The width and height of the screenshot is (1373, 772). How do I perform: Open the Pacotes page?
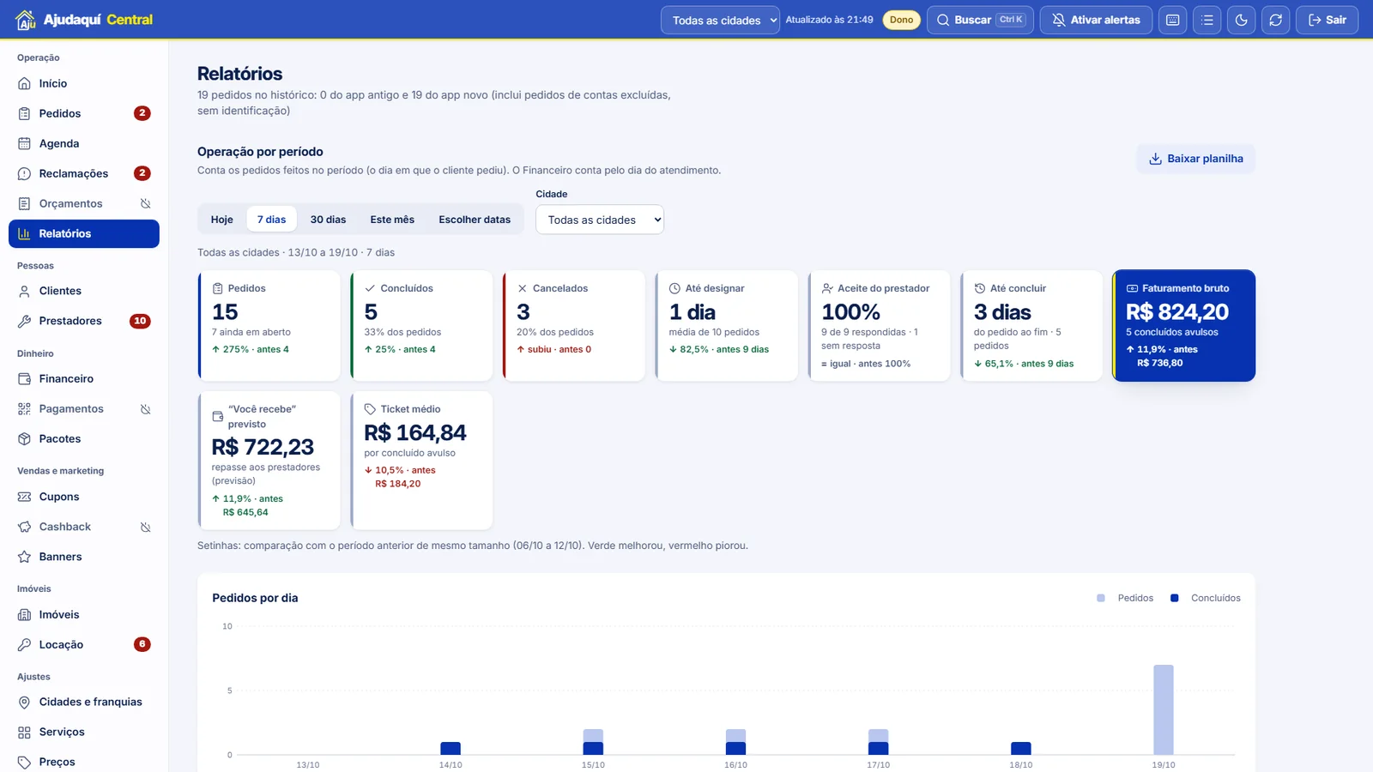84,438
